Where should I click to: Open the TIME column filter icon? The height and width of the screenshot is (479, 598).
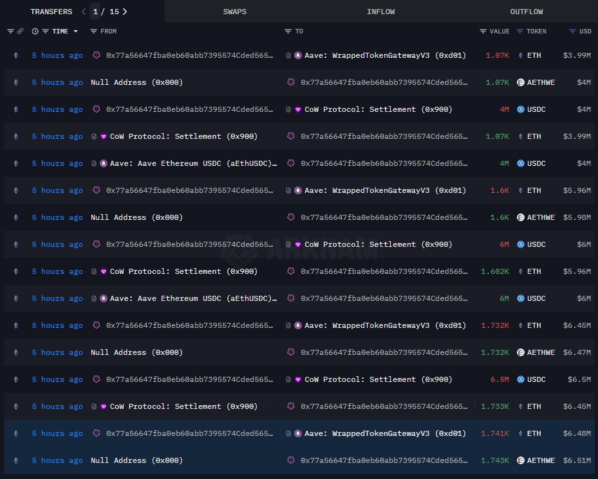[x=46, y=32]
